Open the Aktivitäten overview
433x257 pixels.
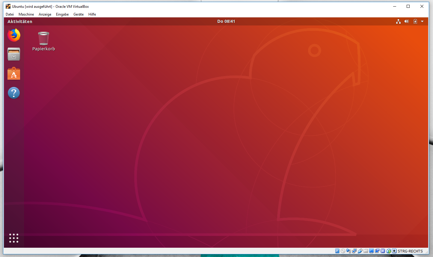point(20,22)
